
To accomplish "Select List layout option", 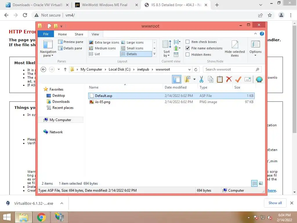I will click(94, 54).
